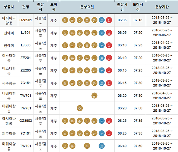The height and width of the screenshot is (152, 178).
Task: Select flight number OZ8901
Action: 25,20
